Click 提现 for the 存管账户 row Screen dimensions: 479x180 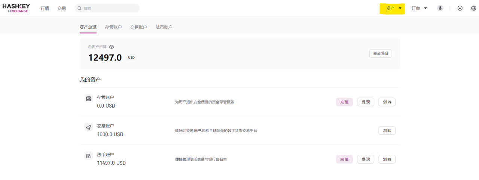pyautogui.click(x=366, y=102)
